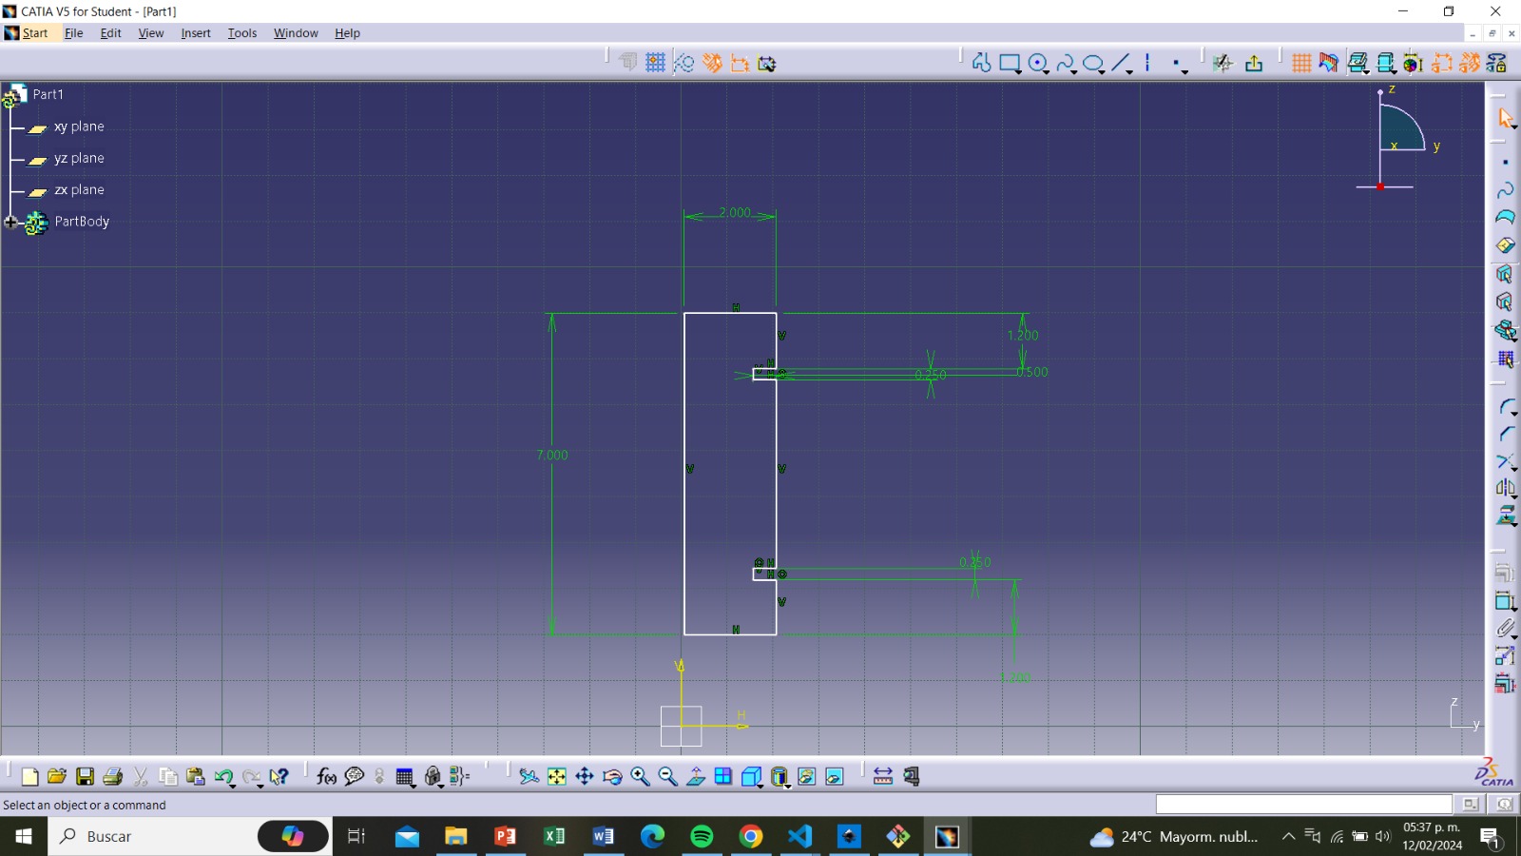Open the Point tool dropdown arrow
1521x856 pixels.
1184,71
